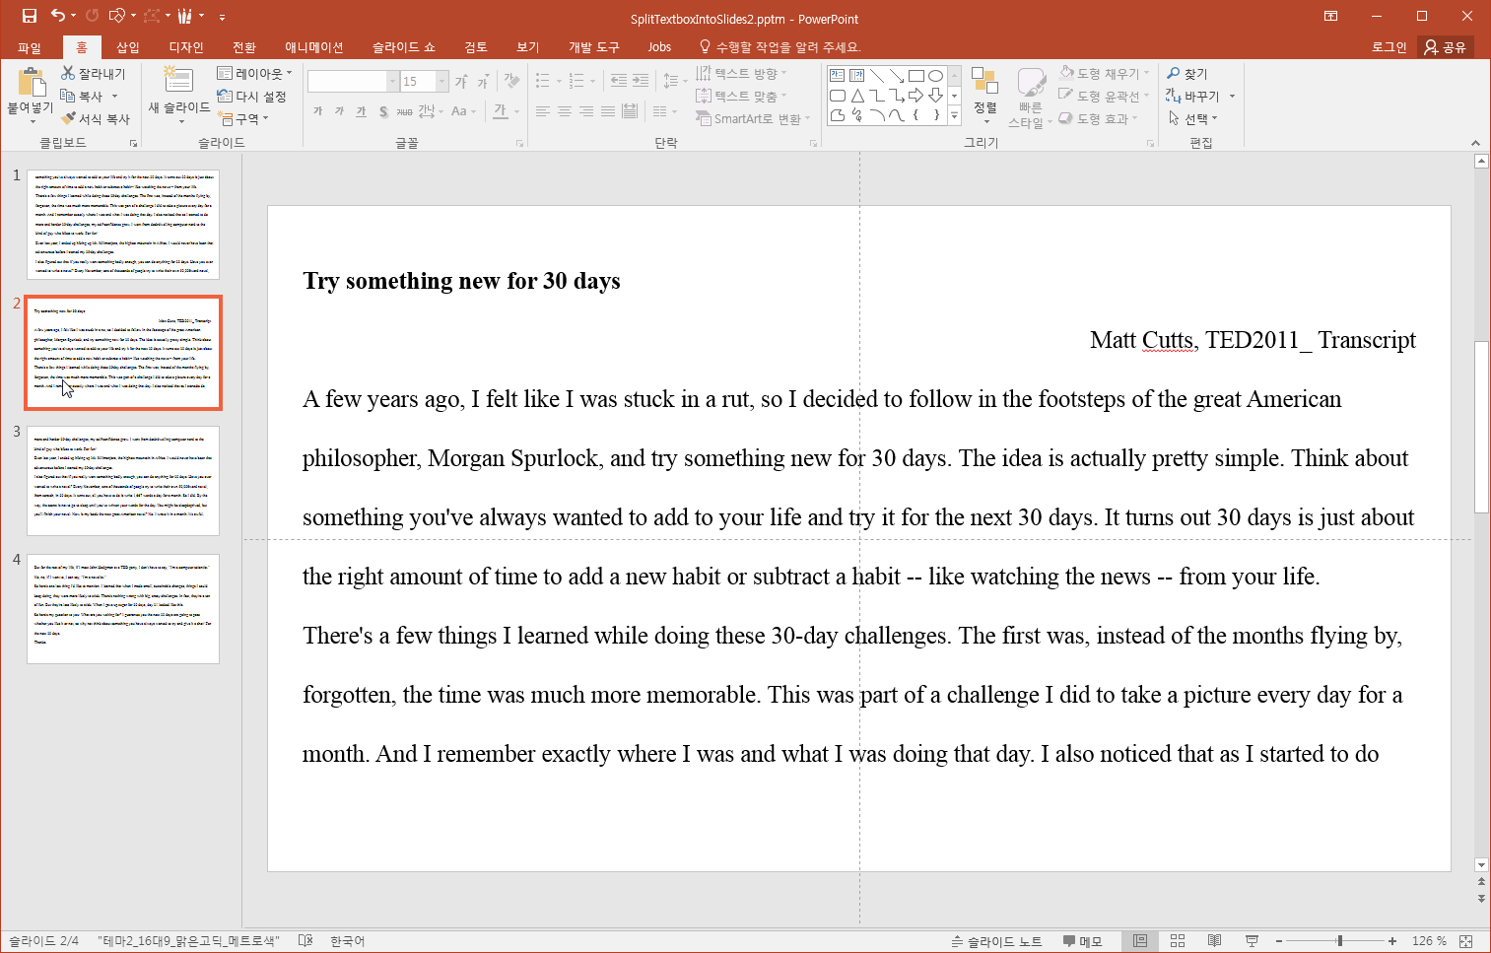The height and width of the screenshot is (953, 1491).
Task: Click zoom in plus button
Action: pos(1391,941)
